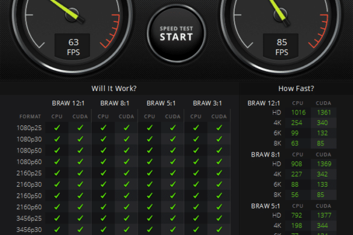Viewport: 353px width, 235px height.
Task: Click BRAW 8:1 label in How Fast panel
Action: (266, 155)
